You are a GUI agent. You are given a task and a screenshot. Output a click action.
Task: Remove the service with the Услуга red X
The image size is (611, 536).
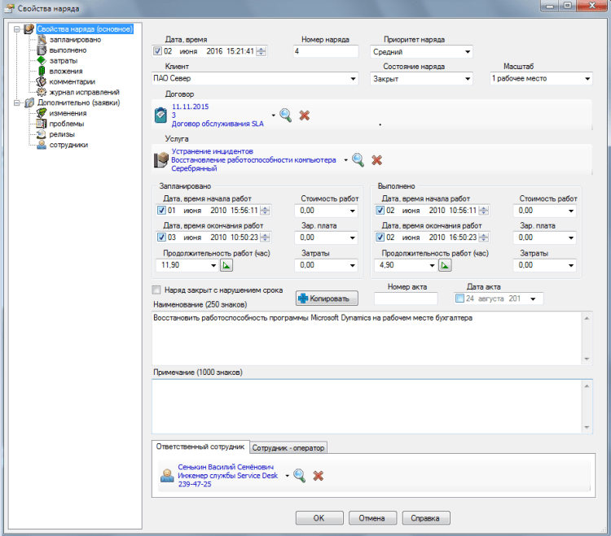(x=377, y=160)
